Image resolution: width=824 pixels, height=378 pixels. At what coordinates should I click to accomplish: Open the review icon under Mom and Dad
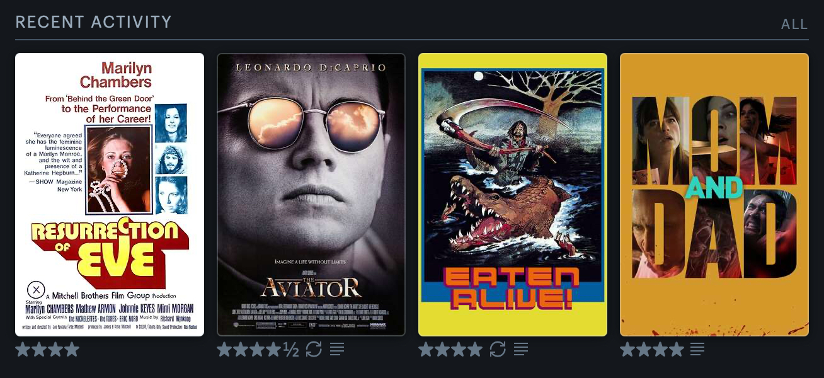[697, 349]
